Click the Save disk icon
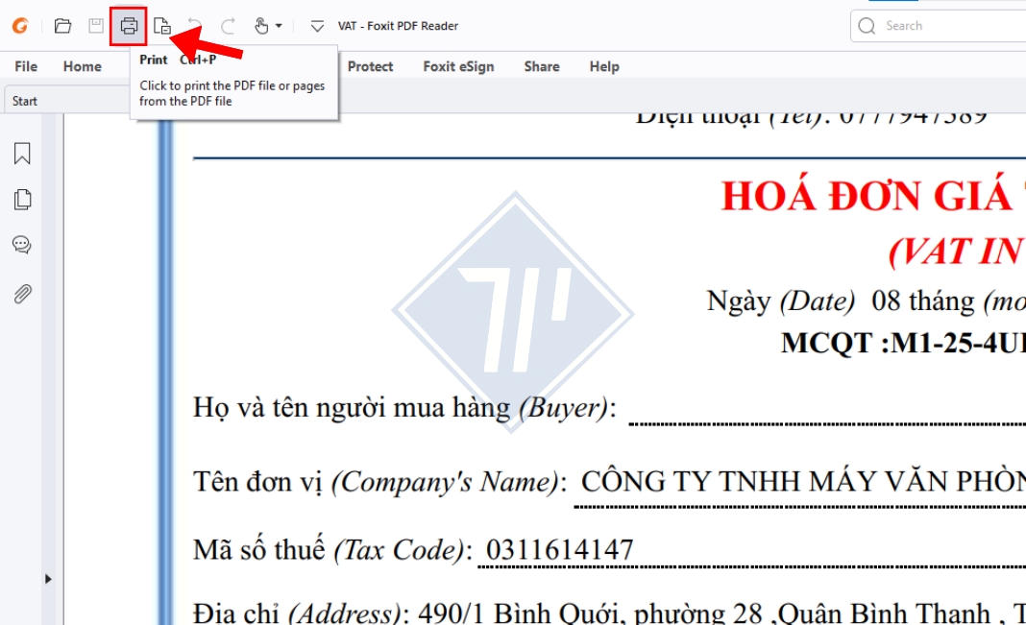Image resolution: width=1026 pixels, height=625 pixels. 96,26
